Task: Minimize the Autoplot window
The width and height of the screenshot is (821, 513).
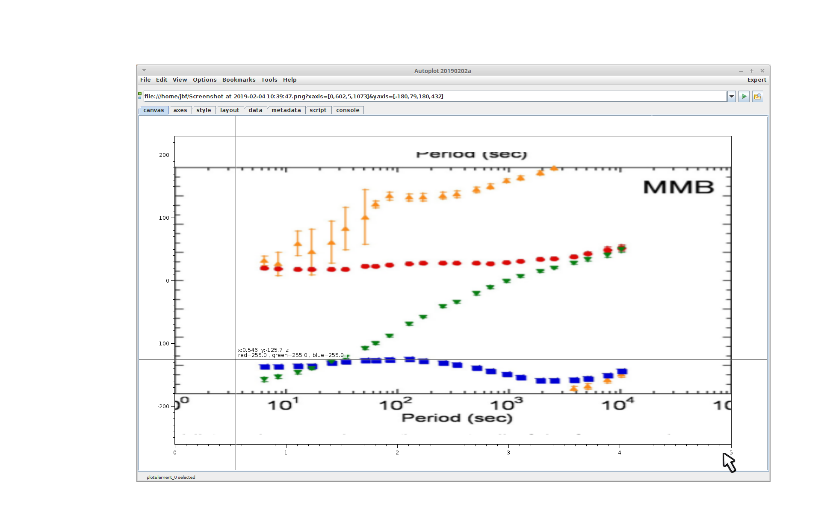Action: click(x=741, y=71)
